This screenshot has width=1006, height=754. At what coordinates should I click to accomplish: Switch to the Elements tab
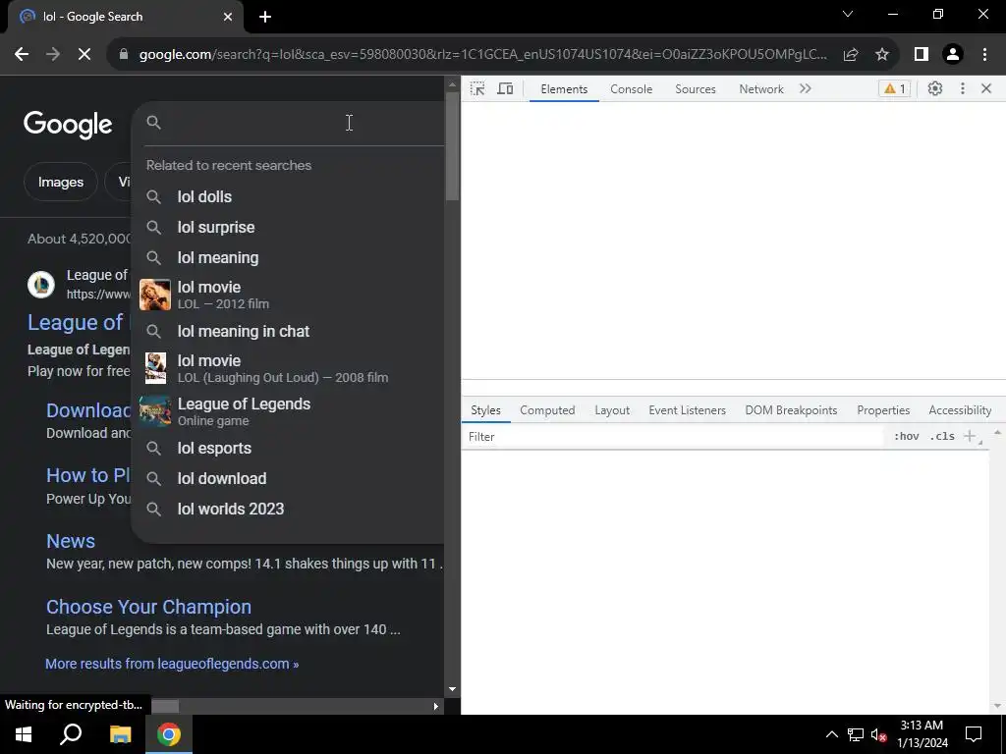coord(564,89)
